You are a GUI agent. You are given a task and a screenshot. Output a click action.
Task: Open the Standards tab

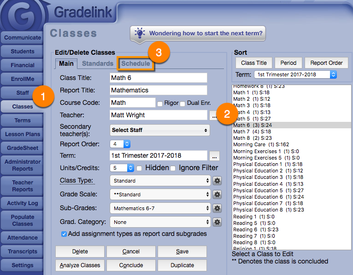pos(98,63)
